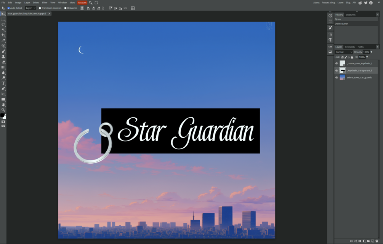This screenshot has height=244, width=383.
Task: Hide the anime_rave_star_guardian layer
Action: [x=337, y=78]
